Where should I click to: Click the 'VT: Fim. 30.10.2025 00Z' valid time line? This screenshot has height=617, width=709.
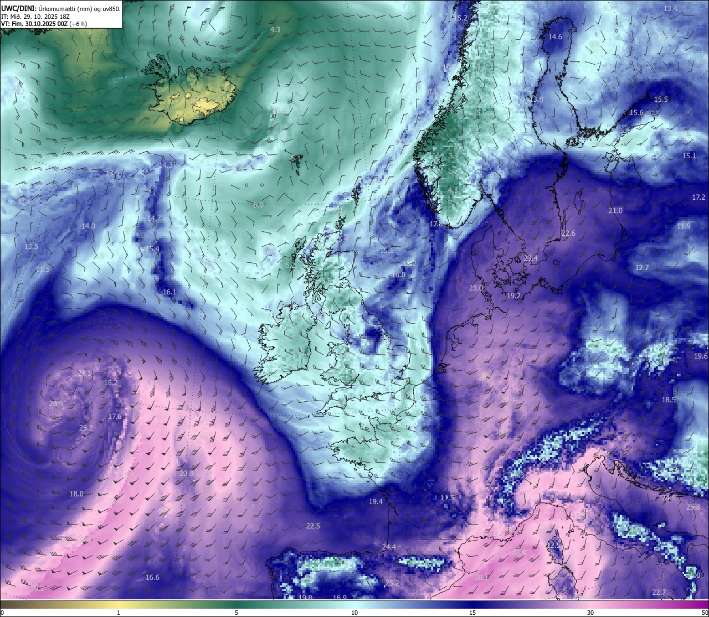[x=44, y=24]
